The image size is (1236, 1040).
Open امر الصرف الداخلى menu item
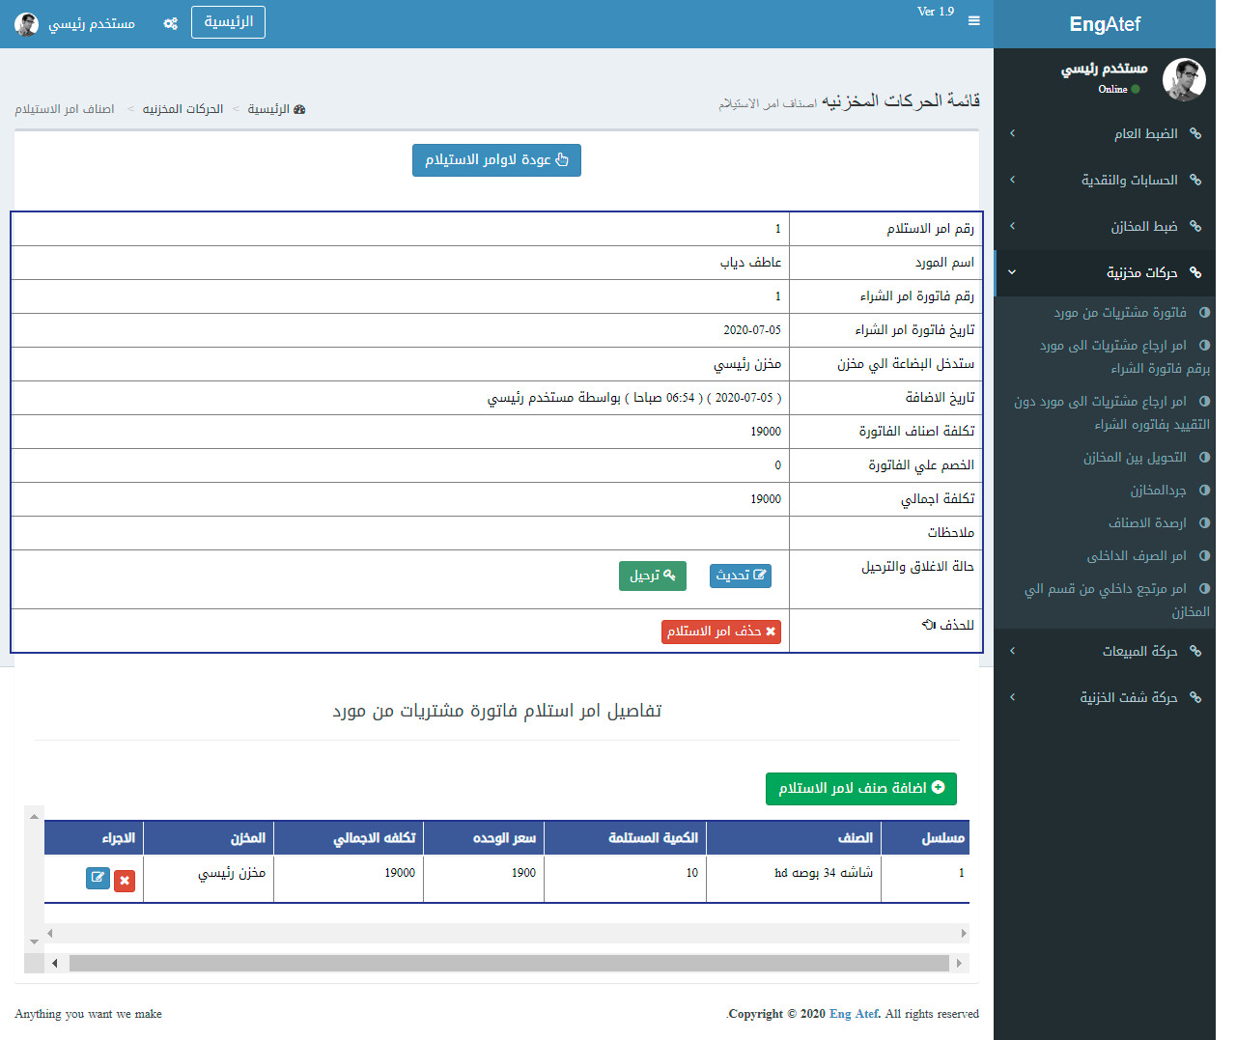click(1105, 555)
